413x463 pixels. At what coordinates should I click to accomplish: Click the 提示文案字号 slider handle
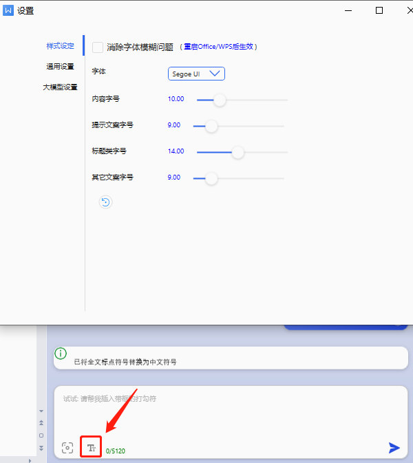coord(211,126)
